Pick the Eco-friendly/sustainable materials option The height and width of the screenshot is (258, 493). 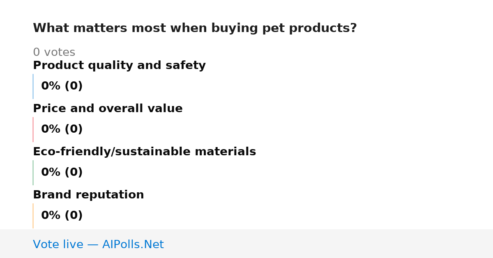point(144,152)
